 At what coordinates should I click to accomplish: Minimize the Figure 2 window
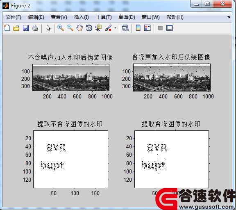pyautogui.click(x=196, y=4)
